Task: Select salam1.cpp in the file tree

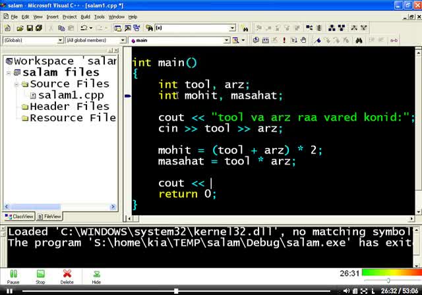Action: click(71, 95)
